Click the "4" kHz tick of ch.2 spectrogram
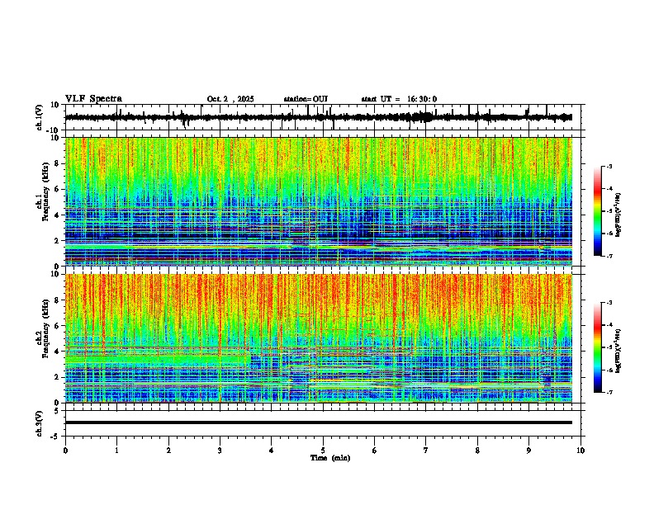 point(58,352)
